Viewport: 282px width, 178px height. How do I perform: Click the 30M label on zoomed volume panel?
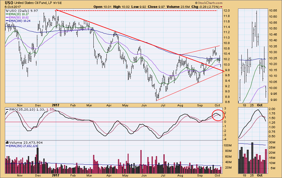click(x=272, y=142)
